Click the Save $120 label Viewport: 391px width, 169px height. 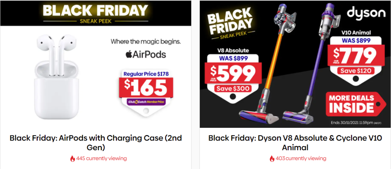tap(356, 71)
